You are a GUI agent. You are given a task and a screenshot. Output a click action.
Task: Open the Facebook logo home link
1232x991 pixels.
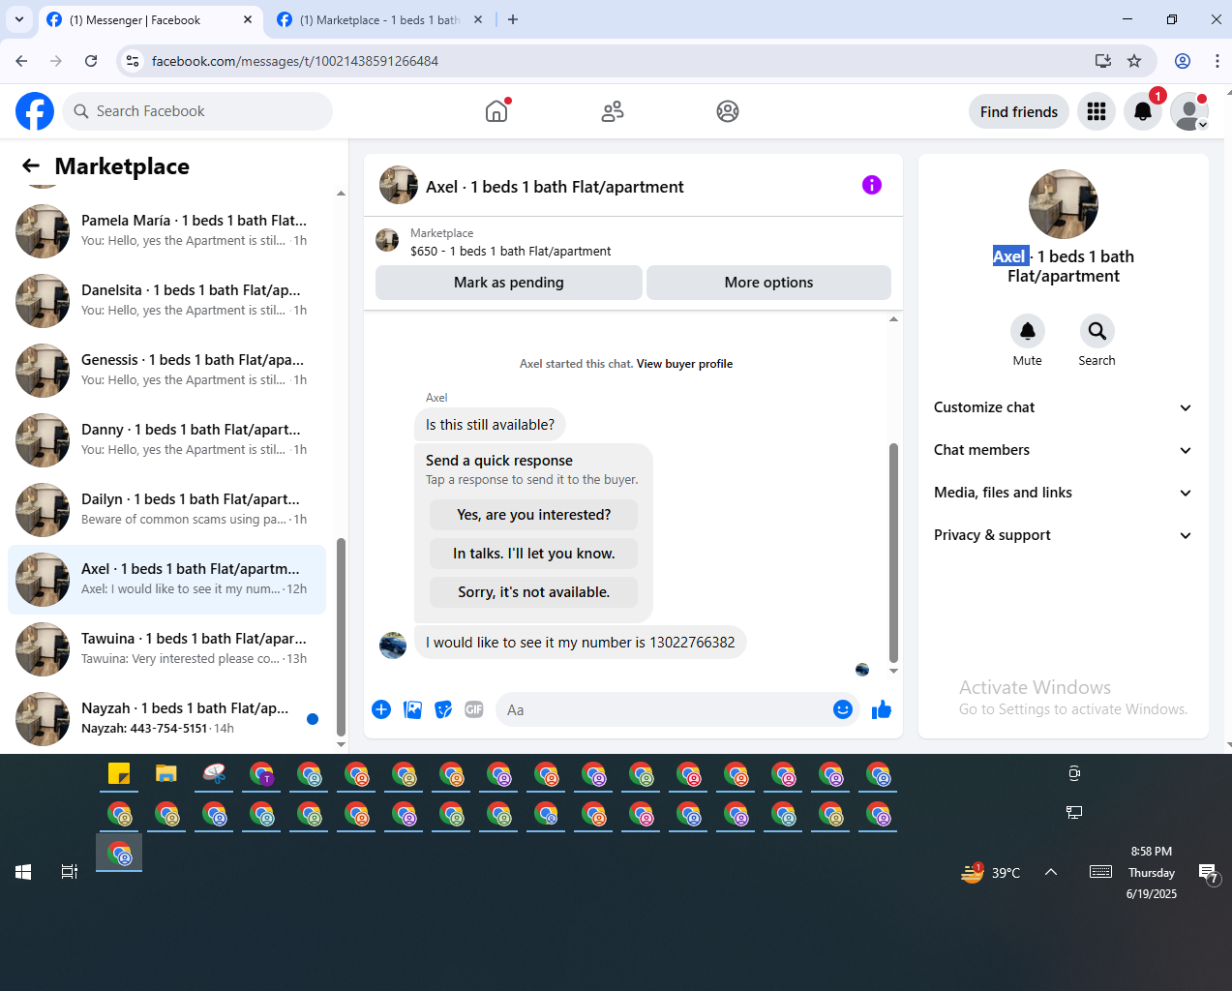coord(35,111)
